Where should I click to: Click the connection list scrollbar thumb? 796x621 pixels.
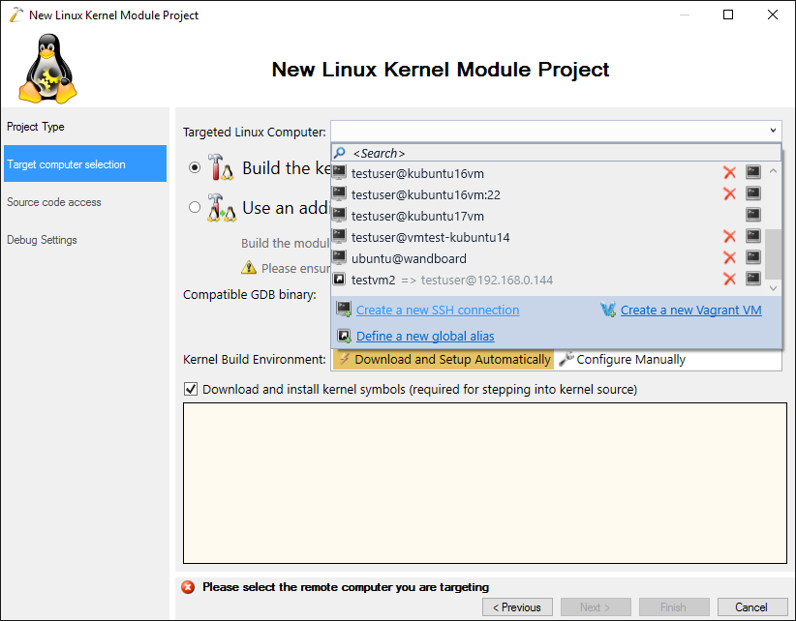point(773,254)
